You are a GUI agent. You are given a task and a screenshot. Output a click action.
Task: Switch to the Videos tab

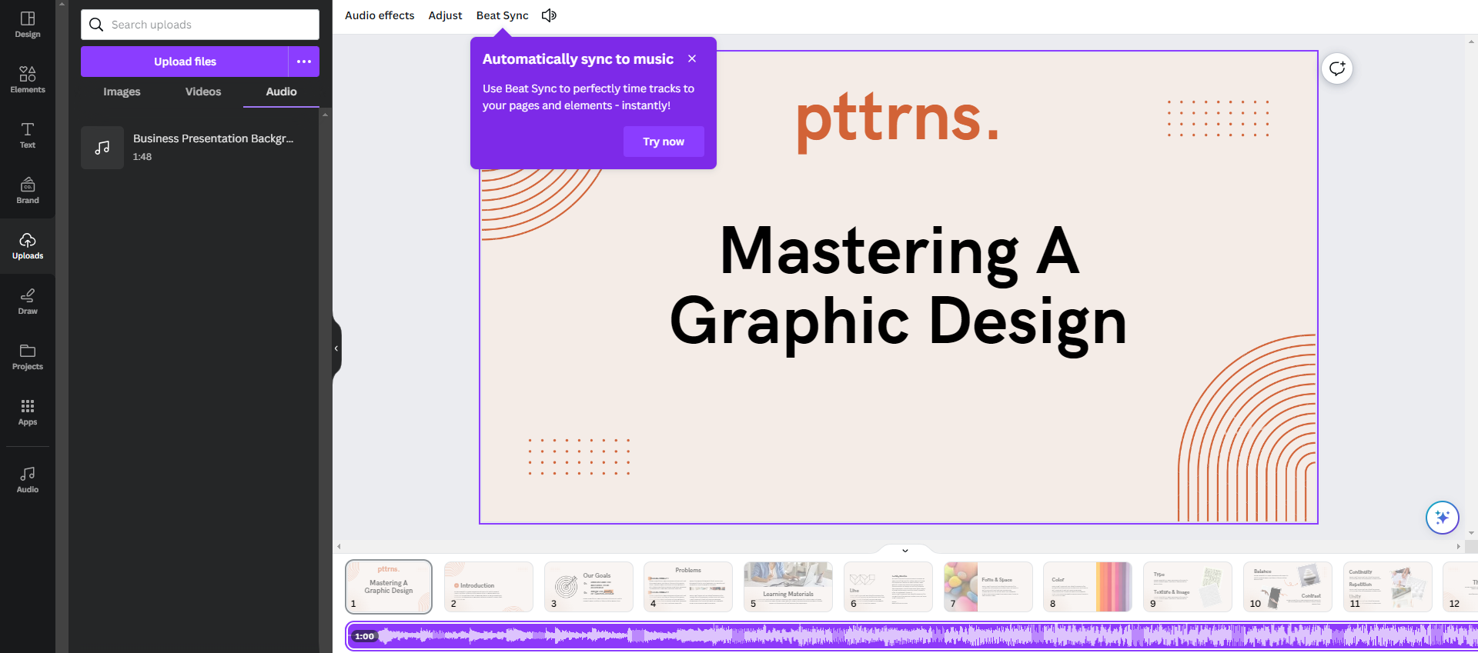pos(203,92)
